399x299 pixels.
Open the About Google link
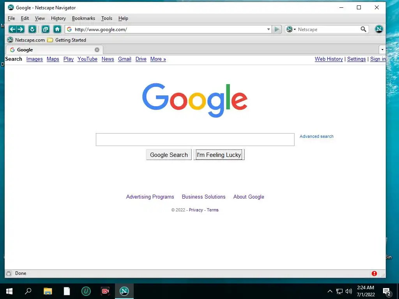249,197
